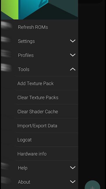Tap the floating plus action button

point(92,186)
